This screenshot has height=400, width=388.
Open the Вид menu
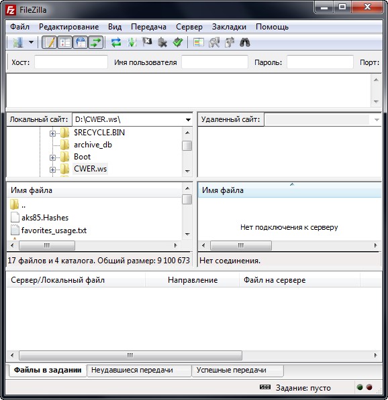[115, 27]
